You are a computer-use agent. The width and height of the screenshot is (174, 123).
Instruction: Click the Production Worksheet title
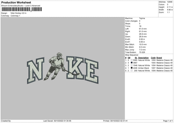16,3
